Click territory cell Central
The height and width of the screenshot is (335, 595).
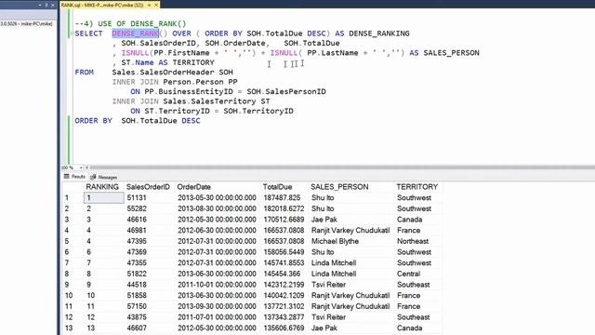point(409,274)
